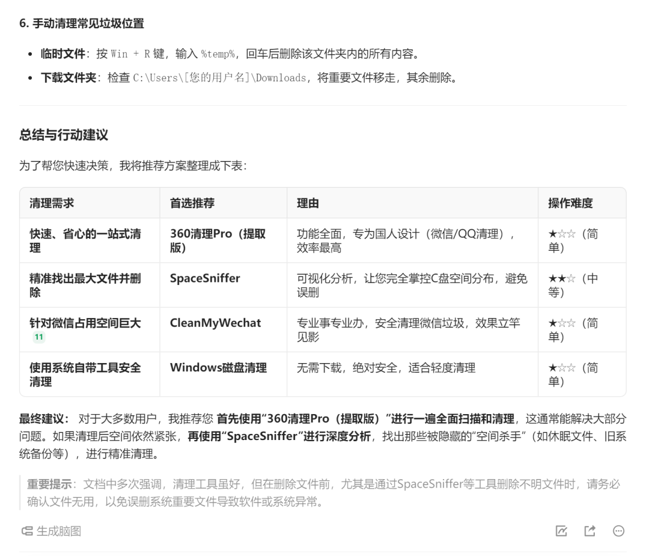Click the 总结与行动建议 heading
The width and height of the screenshot is (649, 556).
(63, 135)
